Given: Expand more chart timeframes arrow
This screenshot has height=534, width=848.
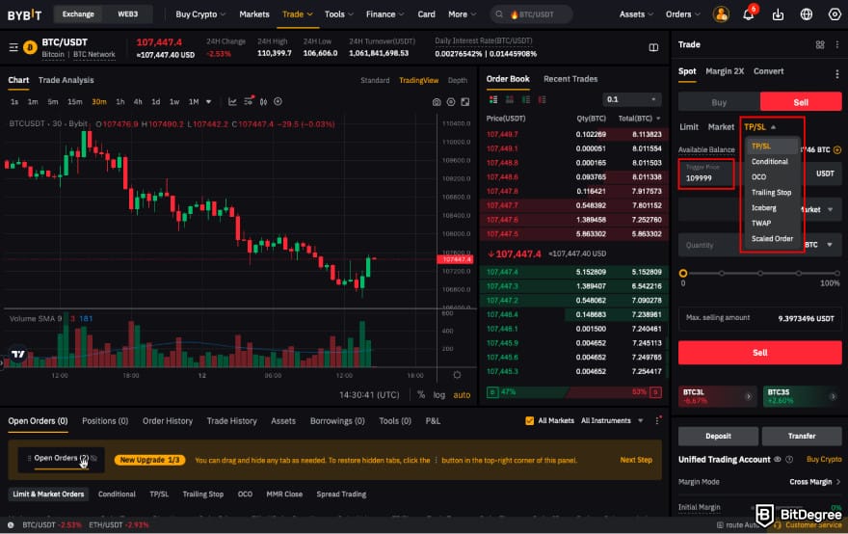Looking at the screenshot, I should click(209, 102).
